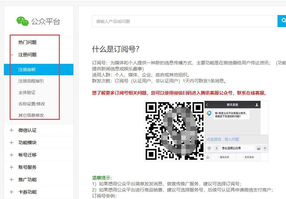
Task: Click the 腾讯客服 QR code image
Action: coord(175,131)
